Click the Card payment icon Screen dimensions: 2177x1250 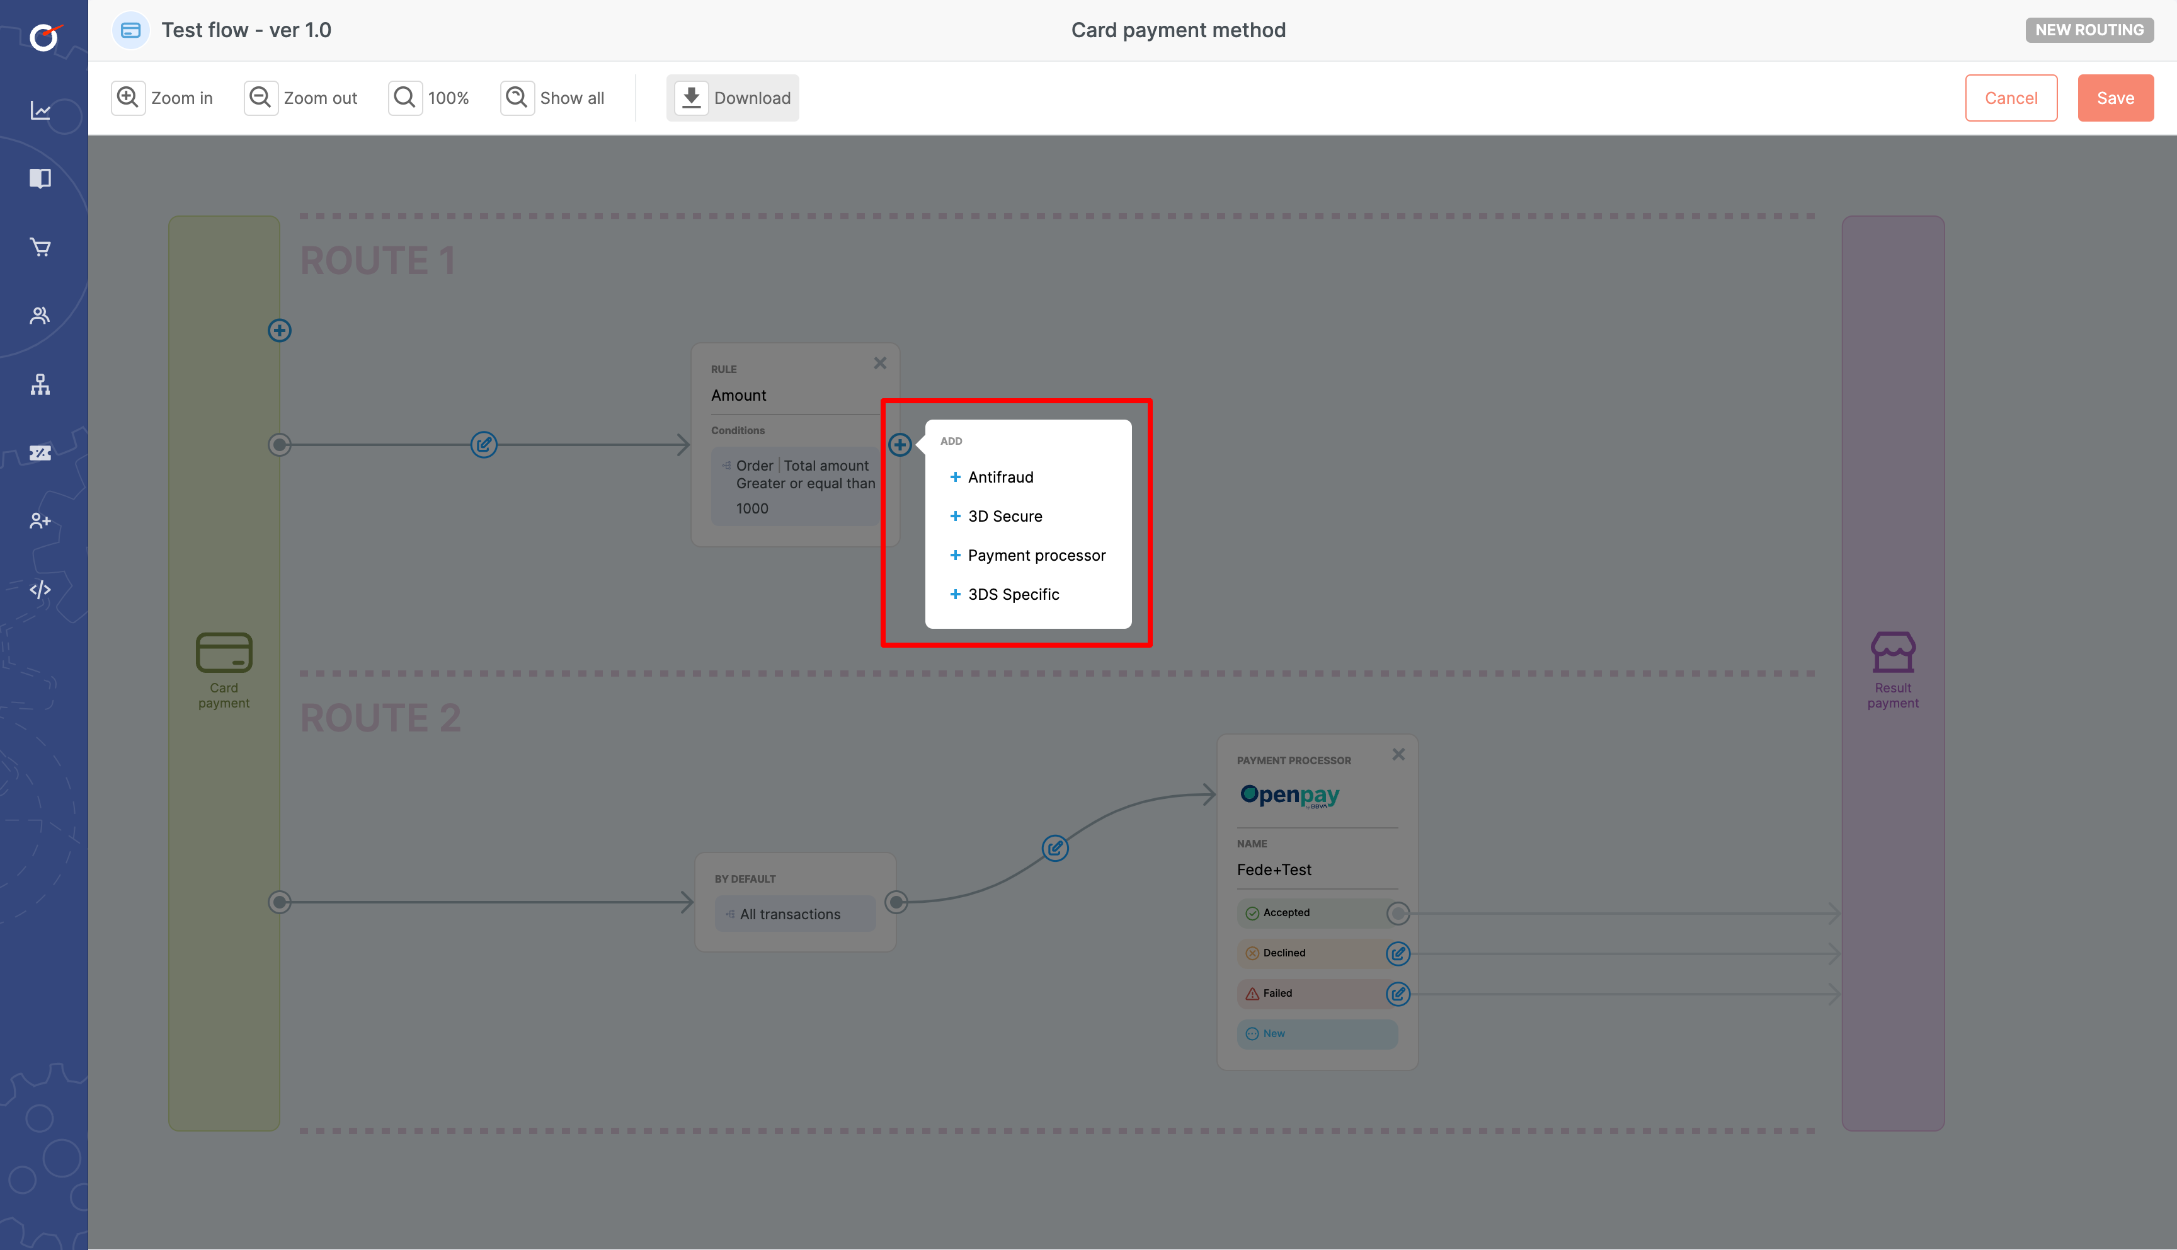coord(224,653)
